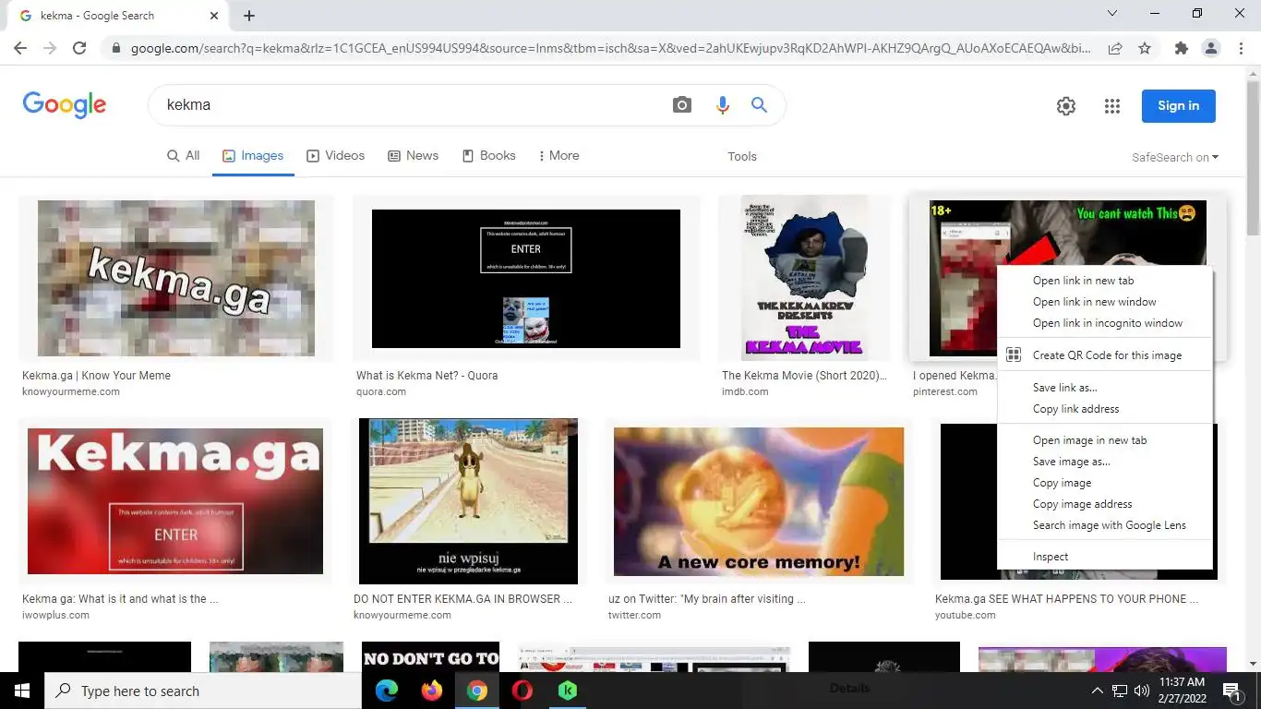This screenshot has height=709, width=1261.
Task: Open The Kekma Movie poster thumbnail
Action: click(807, 277)
